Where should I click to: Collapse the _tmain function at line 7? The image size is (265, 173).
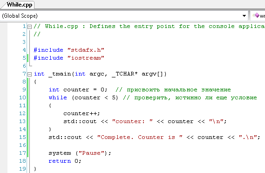(30, 74)
